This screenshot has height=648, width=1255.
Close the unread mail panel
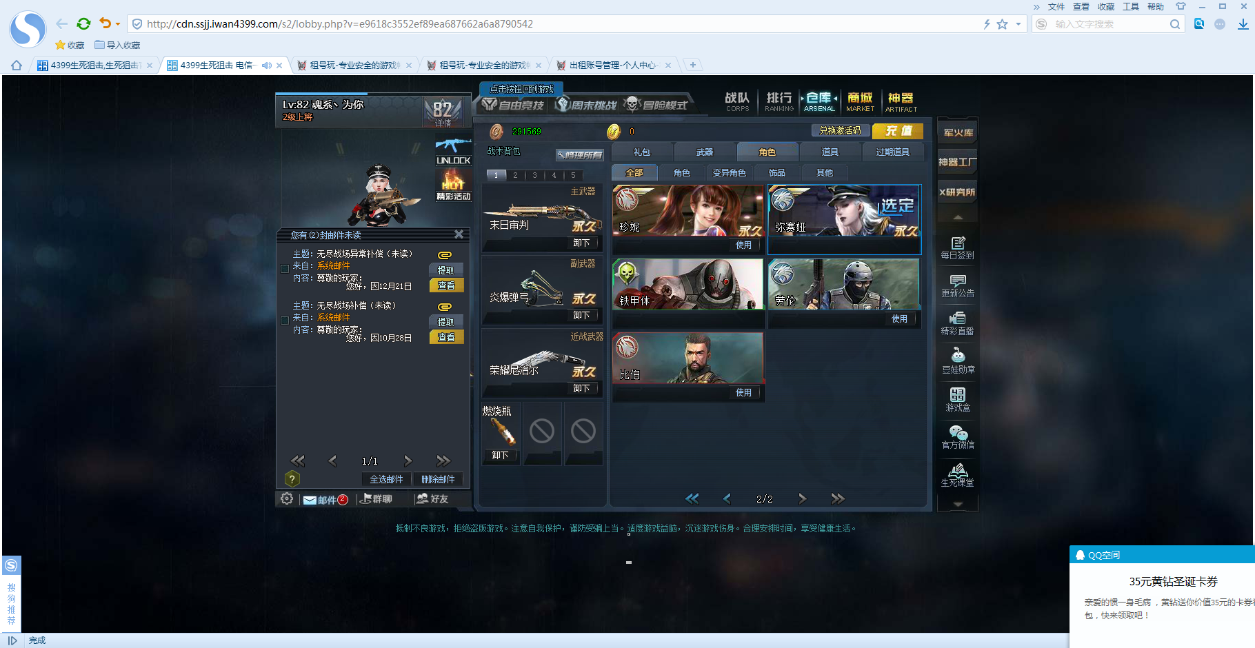pyautogui.click(x=459, y=234)
